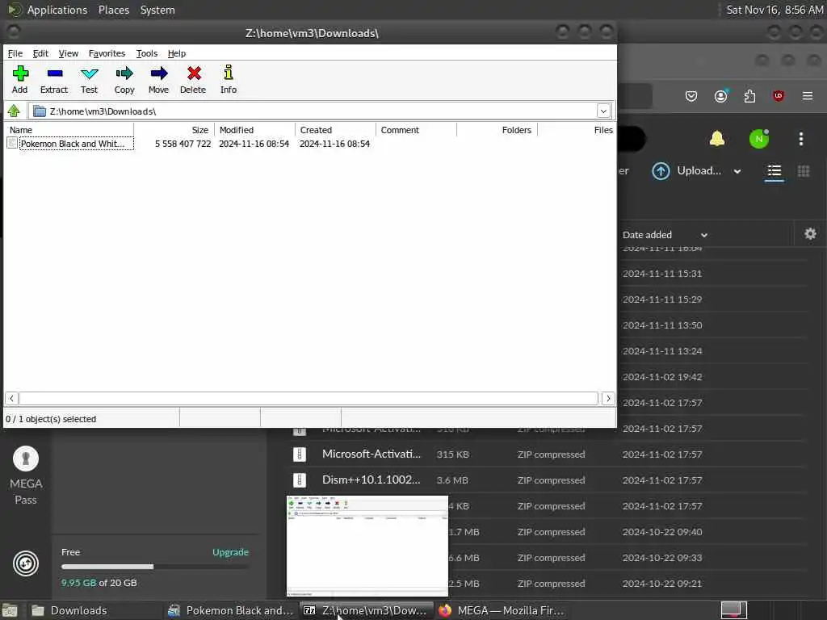827x620 pixels.
Task: Open the Places menu in top panel
Action: (113, 10)
